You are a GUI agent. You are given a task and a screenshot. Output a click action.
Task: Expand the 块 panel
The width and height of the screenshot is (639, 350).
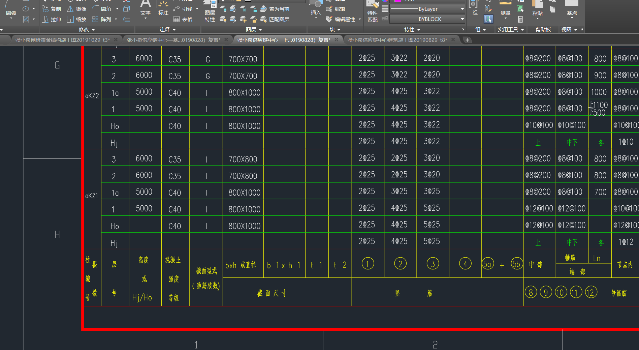[335, 30]
